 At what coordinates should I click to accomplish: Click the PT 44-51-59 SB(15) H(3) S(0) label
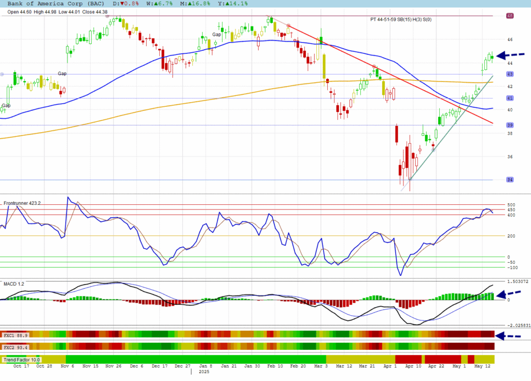click(x=401, y=20)
